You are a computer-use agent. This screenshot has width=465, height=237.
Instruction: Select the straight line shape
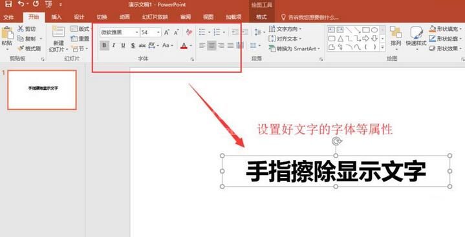[349, 30]
